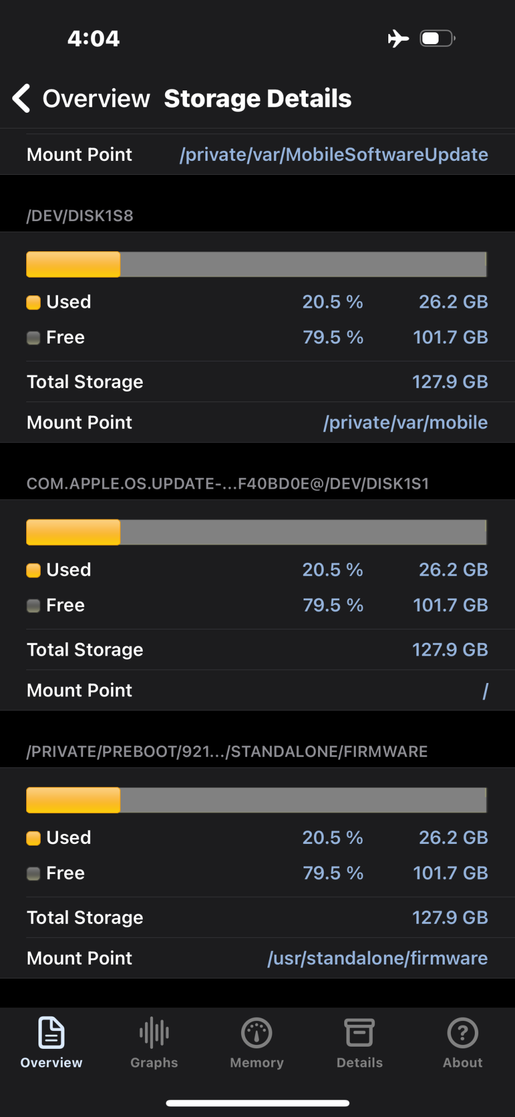Tap the gray Free swatch under /DEV/DISK1S8

pyautogui.click(x=33, y=338)
